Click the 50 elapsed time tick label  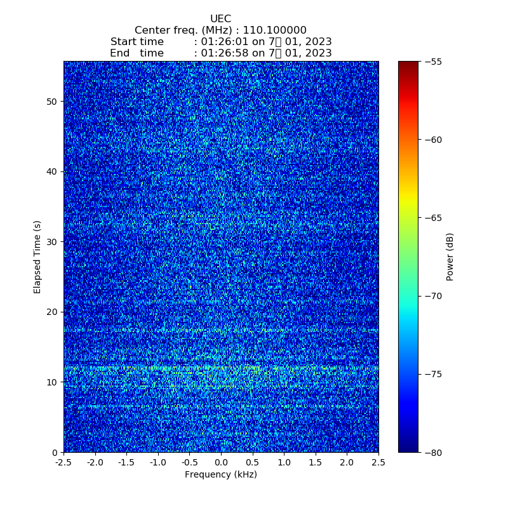52,102
